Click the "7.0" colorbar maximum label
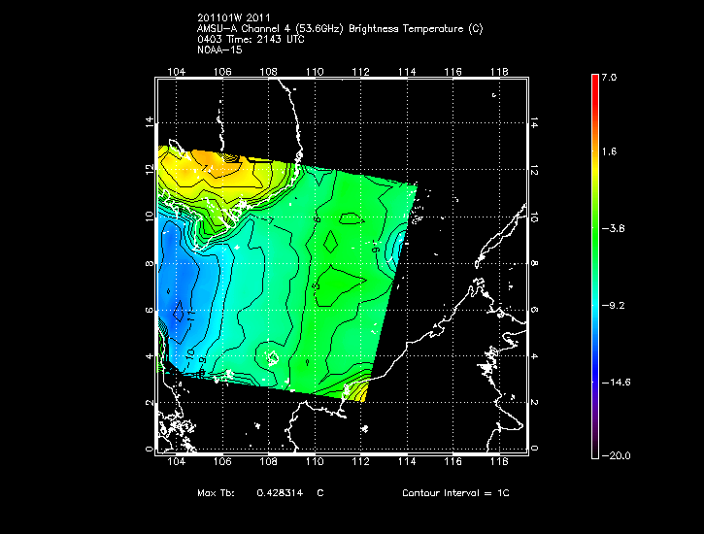704x534 pixels. click(609, 78)
